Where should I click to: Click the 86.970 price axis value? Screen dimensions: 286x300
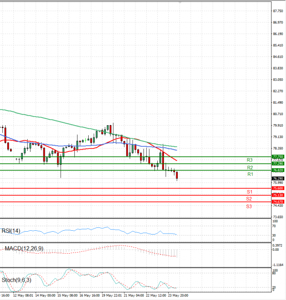click(278, 22)
